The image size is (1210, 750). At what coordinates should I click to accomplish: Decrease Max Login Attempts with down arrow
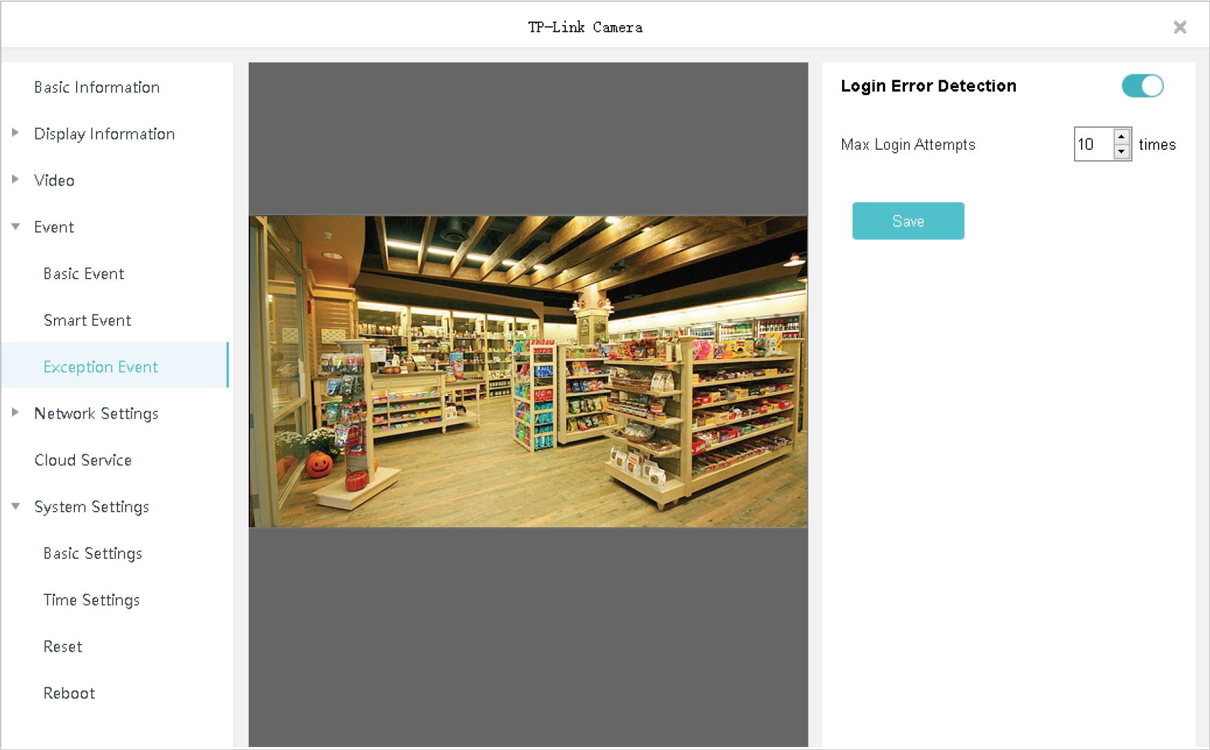(x=1121, y=152)
